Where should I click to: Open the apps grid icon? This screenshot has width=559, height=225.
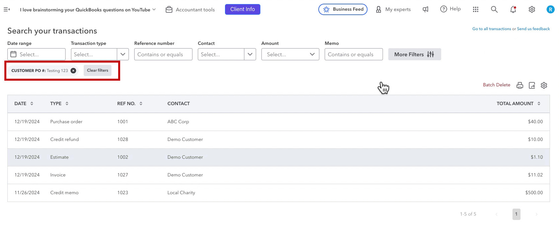point(476,9)
